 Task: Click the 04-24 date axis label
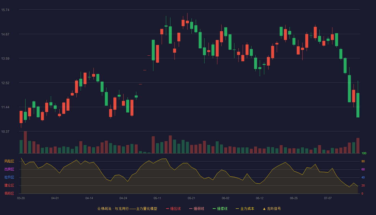click(x=123, y=198)
